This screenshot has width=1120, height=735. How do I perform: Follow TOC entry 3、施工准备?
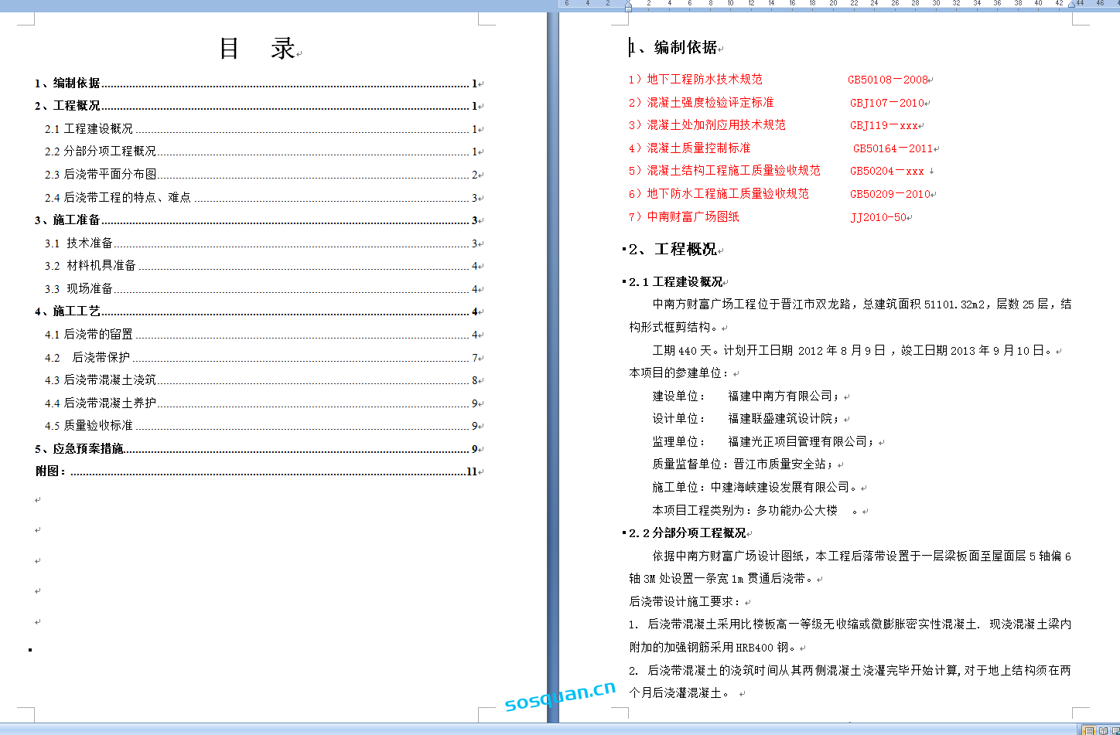coord(67,220)
